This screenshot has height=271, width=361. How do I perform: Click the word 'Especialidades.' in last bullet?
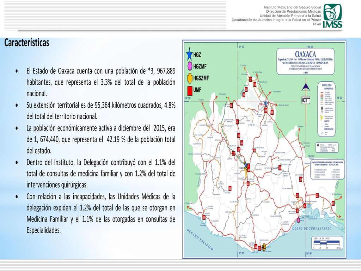point(43,230)
